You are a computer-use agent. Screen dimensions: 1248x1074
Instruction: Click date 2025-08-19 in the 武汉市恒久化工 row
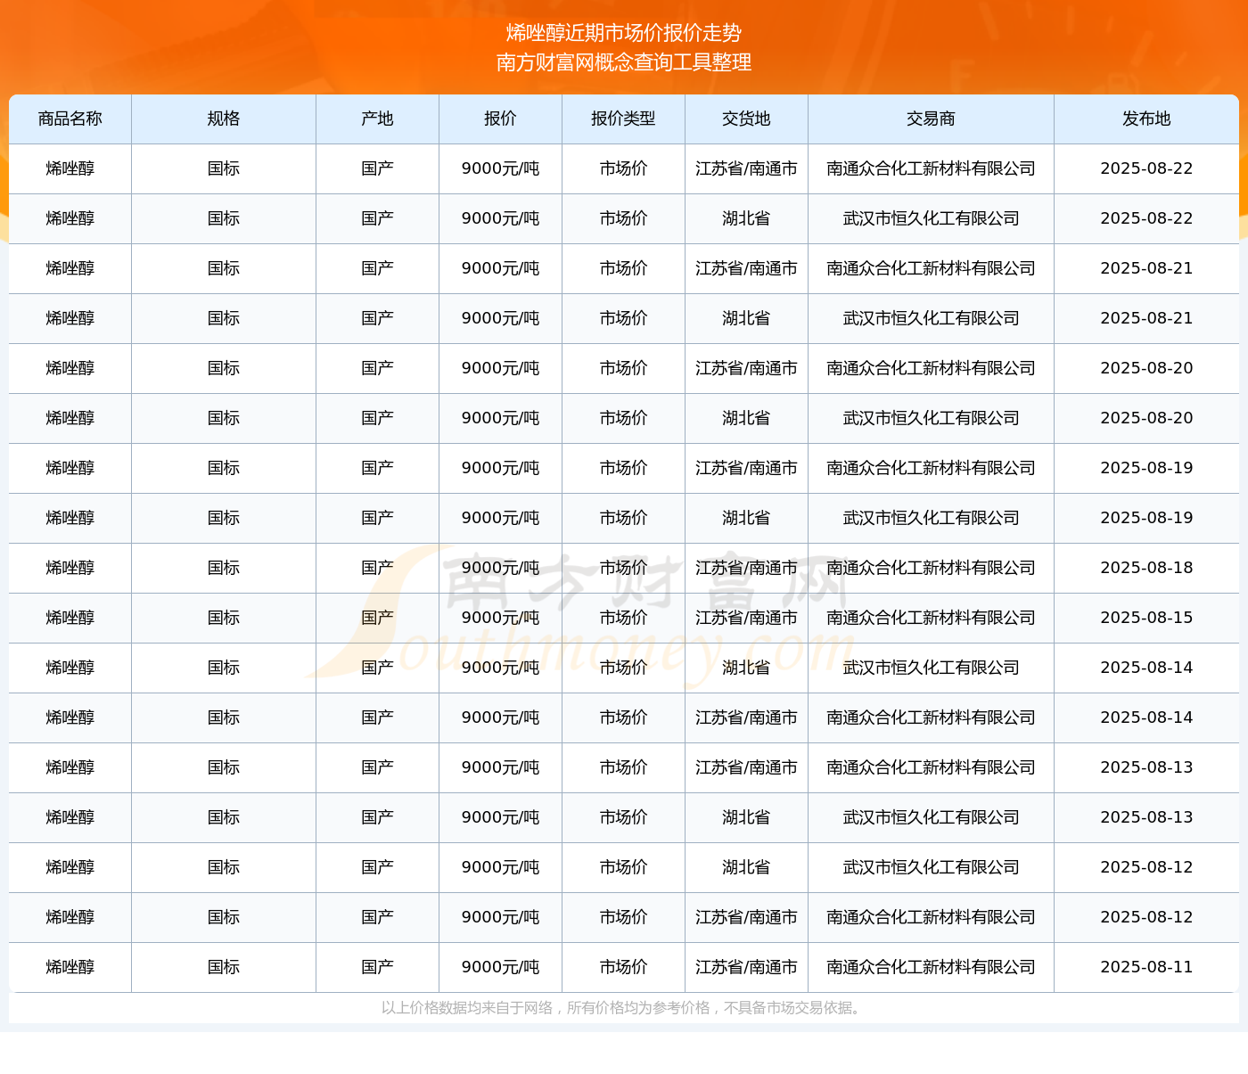tap(1147, 518)
